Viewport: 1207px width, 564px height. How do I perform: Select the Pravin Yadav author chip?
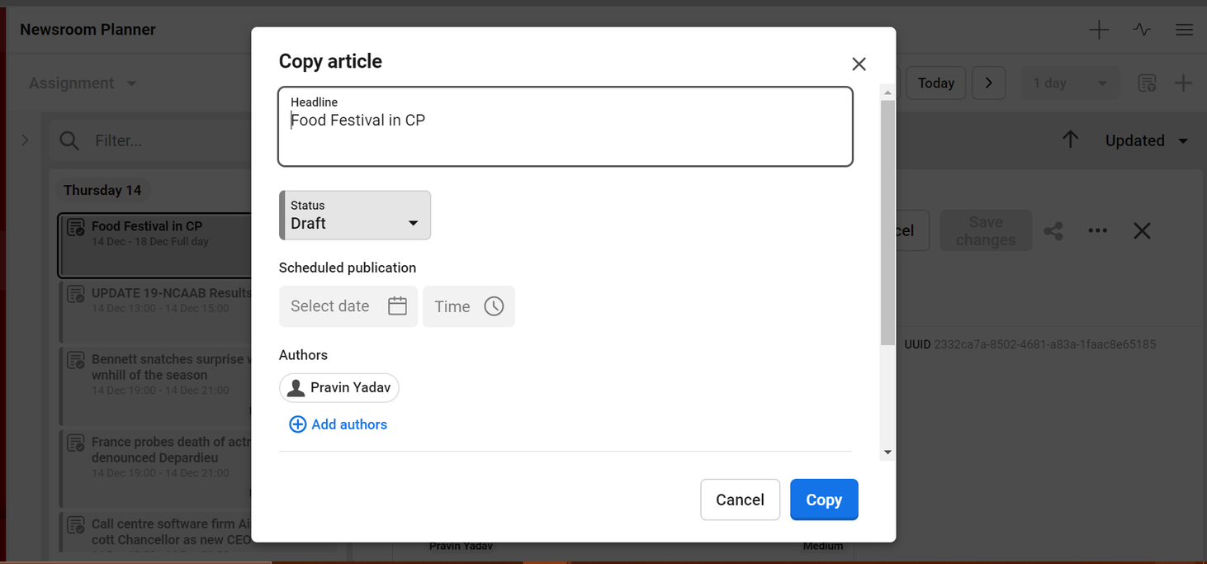[339, 387]
